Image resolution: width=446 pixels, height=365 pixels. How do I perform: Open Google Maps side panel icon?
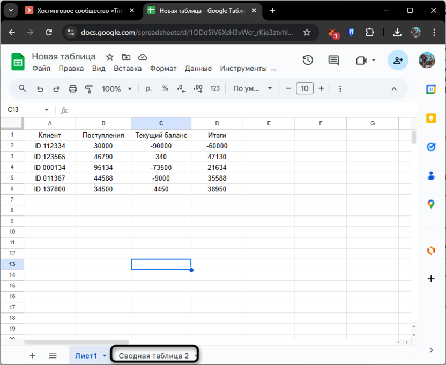click(x=430, y=204)
